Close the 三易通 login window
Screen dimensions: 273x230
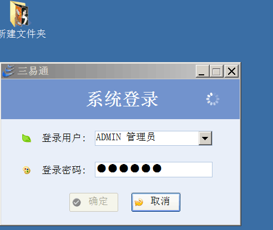(x=231, y=71)
